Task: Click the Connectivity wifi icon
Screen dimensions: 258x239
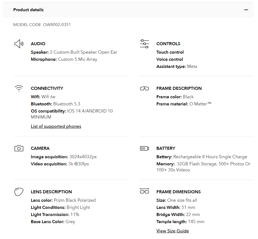Action: coord(19,88)
